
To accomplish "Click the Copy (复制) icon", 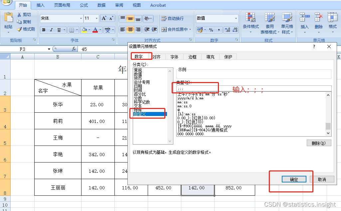I will (x=19, y=22).
